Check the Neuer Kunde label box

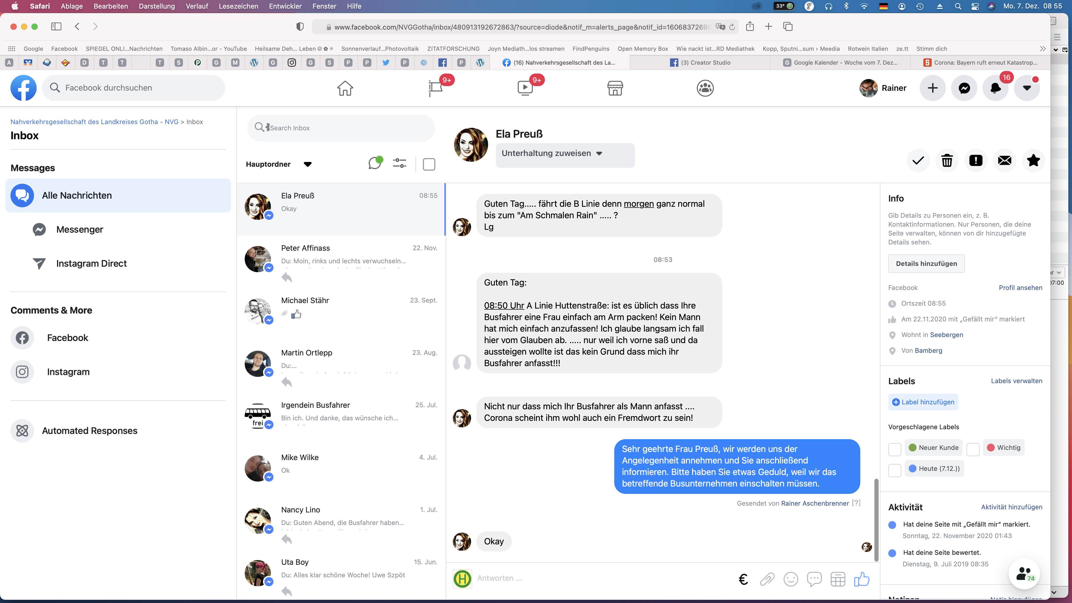pyautogui.click(x=895, y=449)
